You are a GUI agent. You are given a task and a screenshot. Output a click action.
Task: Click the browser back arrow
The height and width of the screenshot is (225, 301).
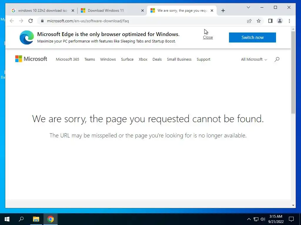12,21
